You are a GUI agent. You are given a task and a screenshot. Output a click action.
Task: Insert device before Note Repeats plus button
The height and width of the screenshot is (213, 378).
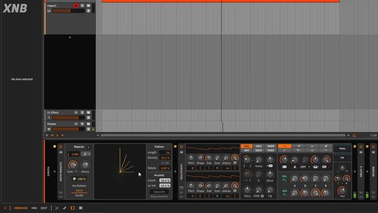54,172
